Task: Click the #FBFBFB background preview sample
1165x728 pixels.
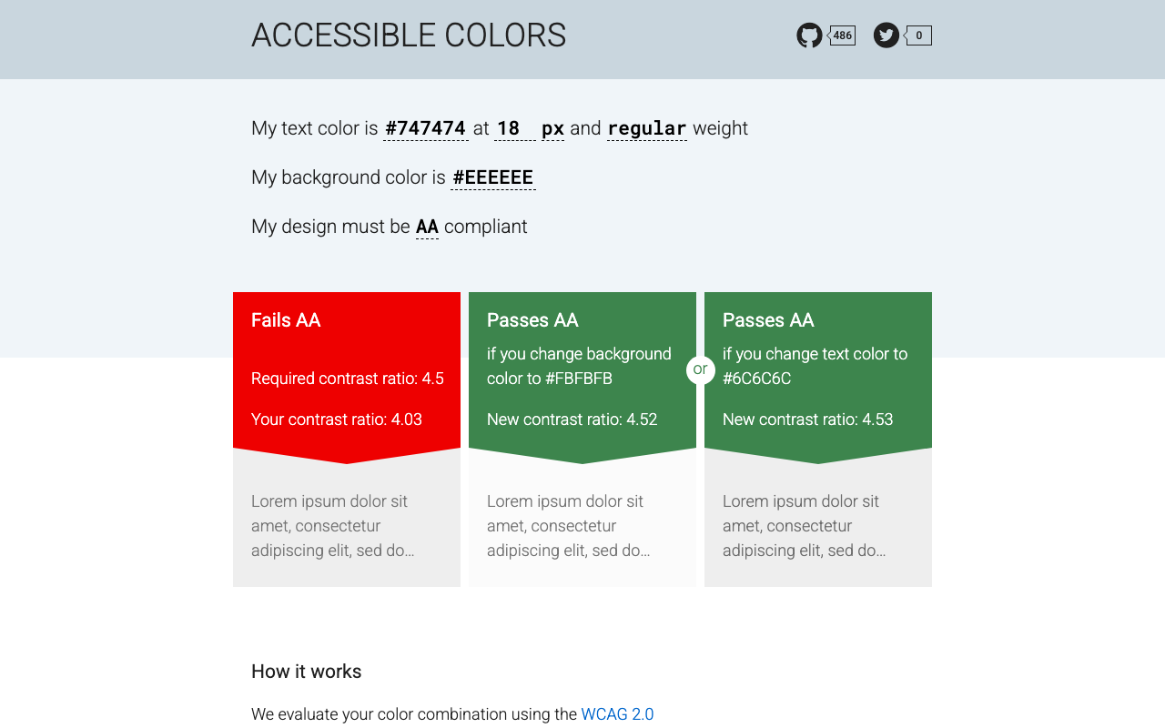Action: [582, 526]
